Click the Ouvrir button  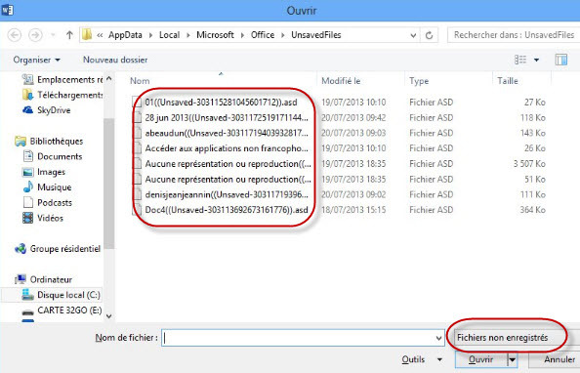480,359
